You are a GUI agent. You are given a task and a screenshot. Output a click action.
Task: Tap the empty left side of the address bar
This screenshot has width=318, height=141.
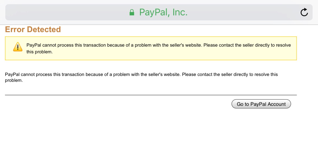pos(56,12)
